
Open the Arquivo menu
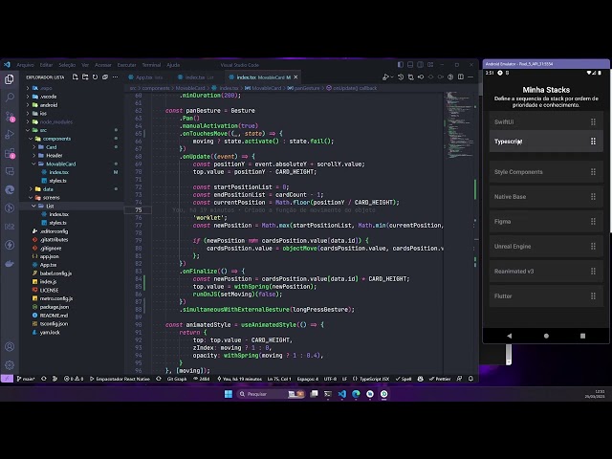(26, 65)
